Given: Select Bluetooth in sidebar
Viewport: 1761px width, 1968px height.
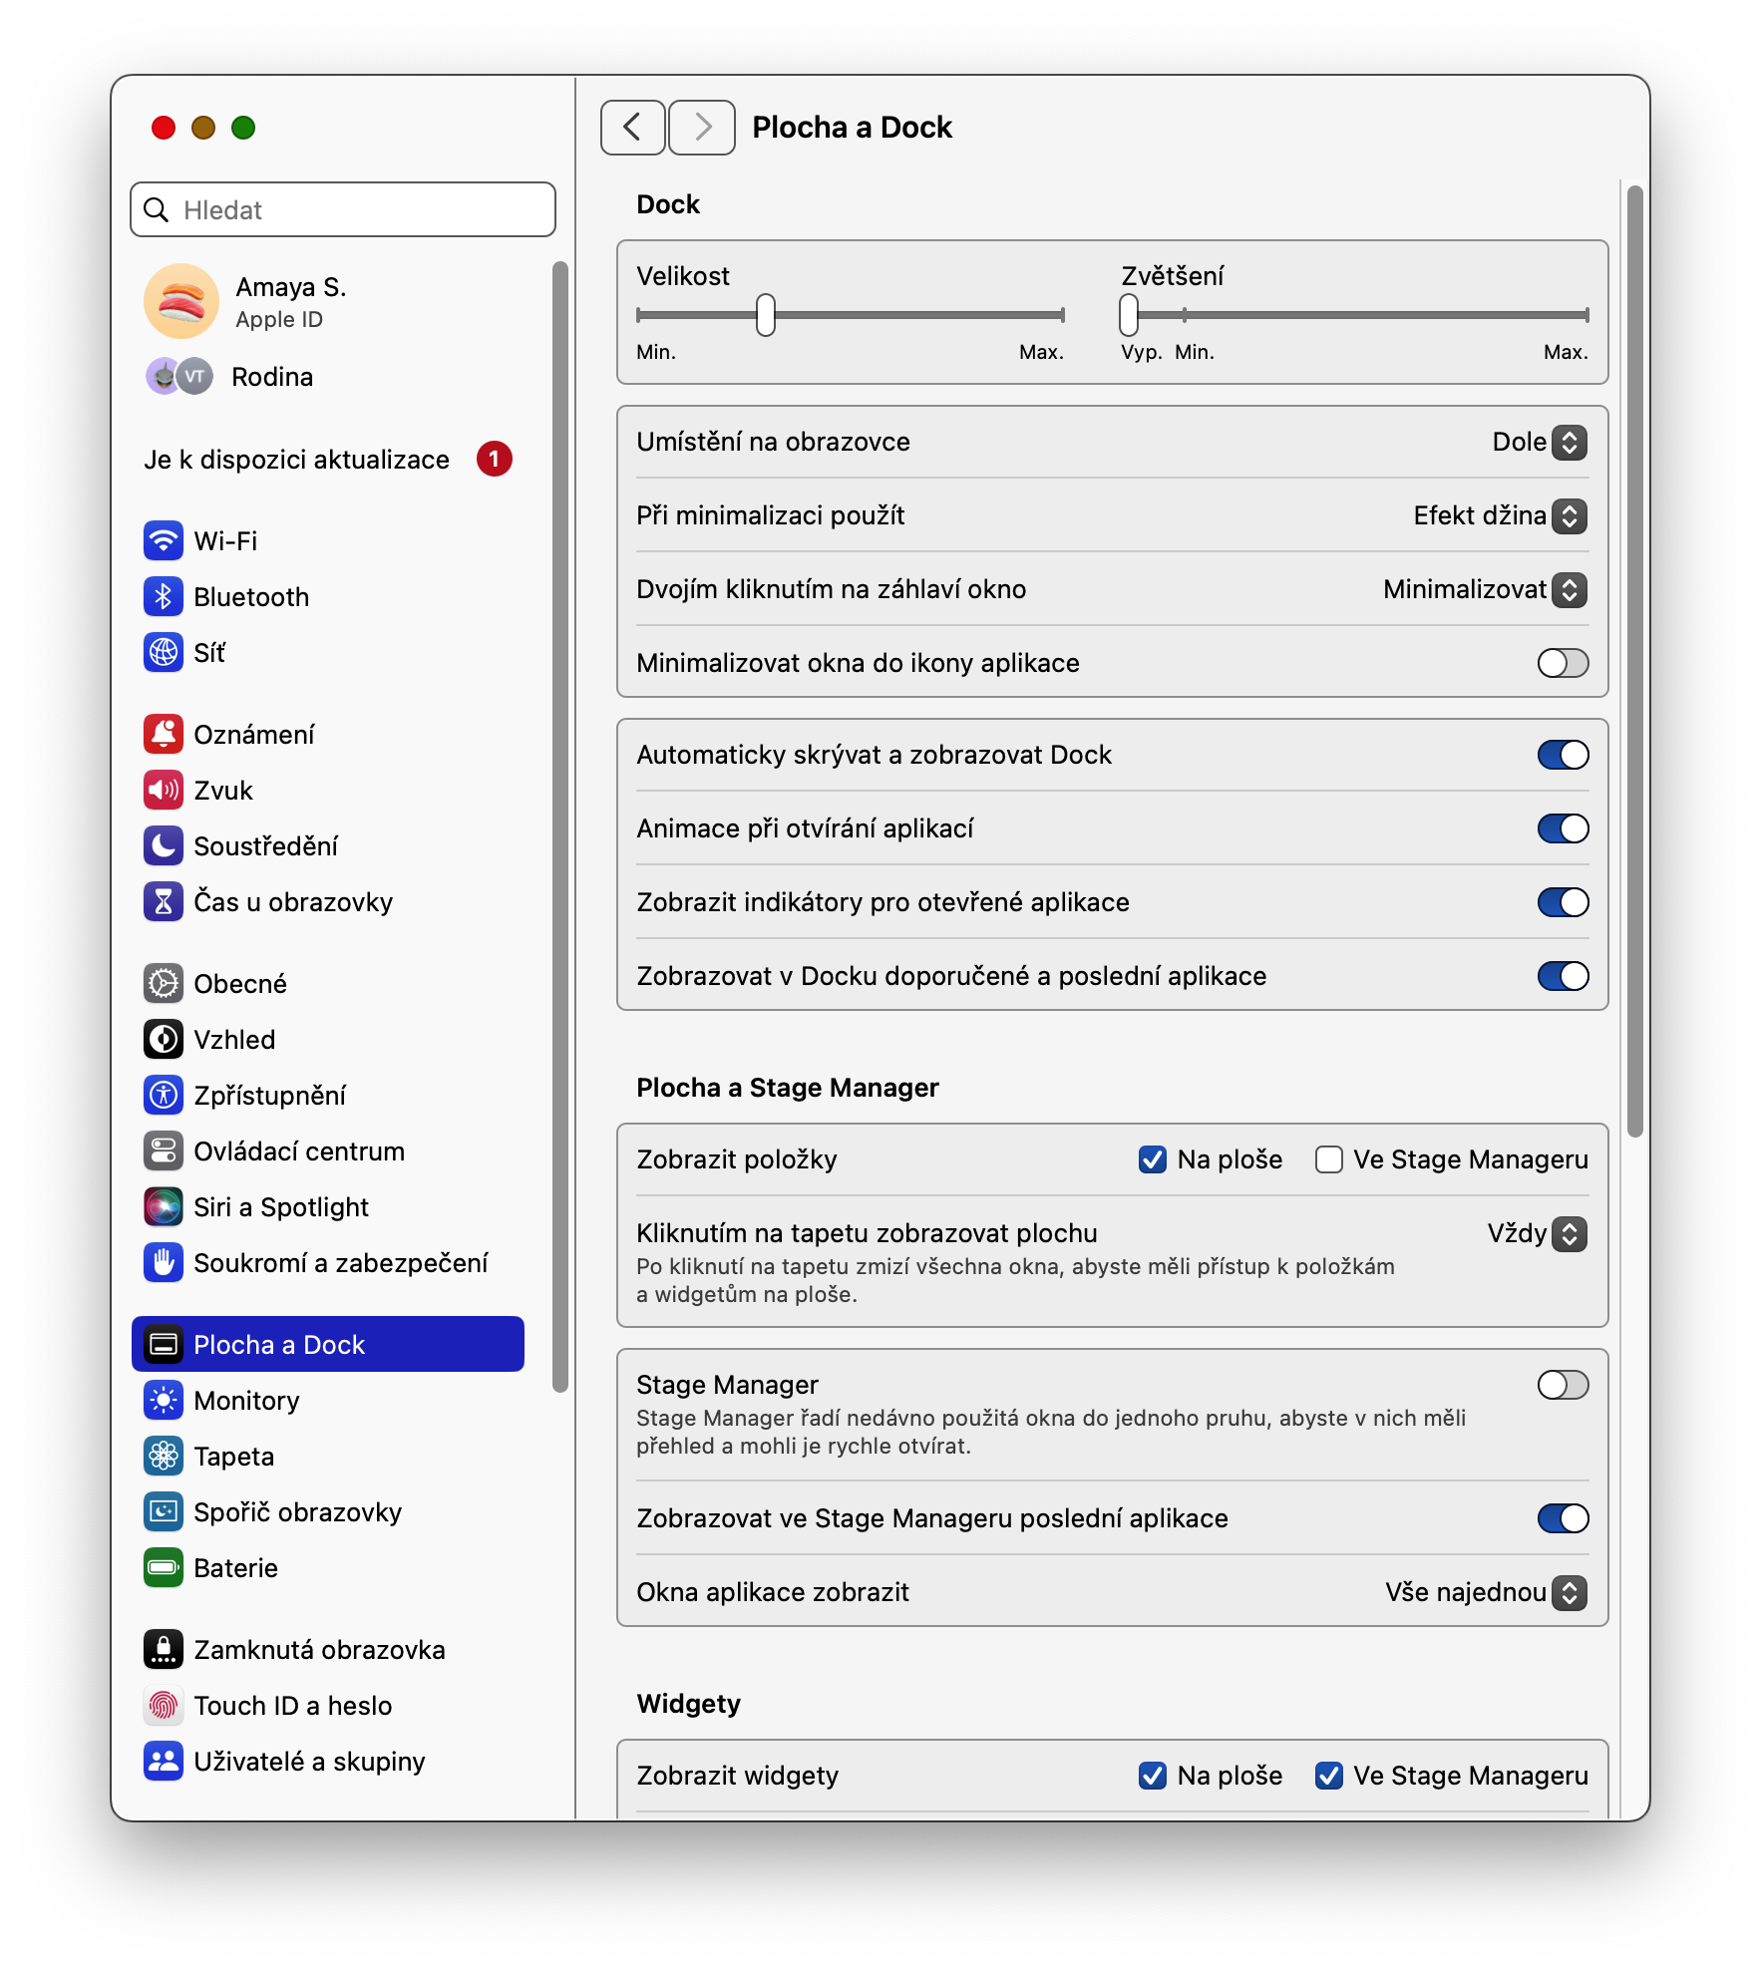Looking at the screenshot, I should point(328,597).
